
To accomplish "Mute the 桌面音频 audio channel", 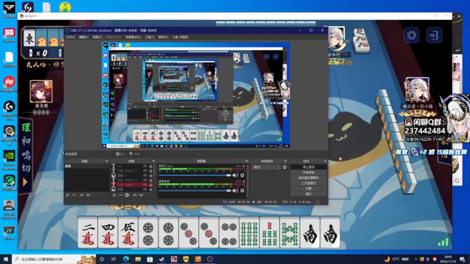I will tap(236, 190).
